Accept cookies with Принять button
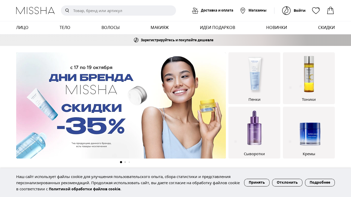Image resolution: width=351 pixels, height=197 pixels. tap(257, 183)
